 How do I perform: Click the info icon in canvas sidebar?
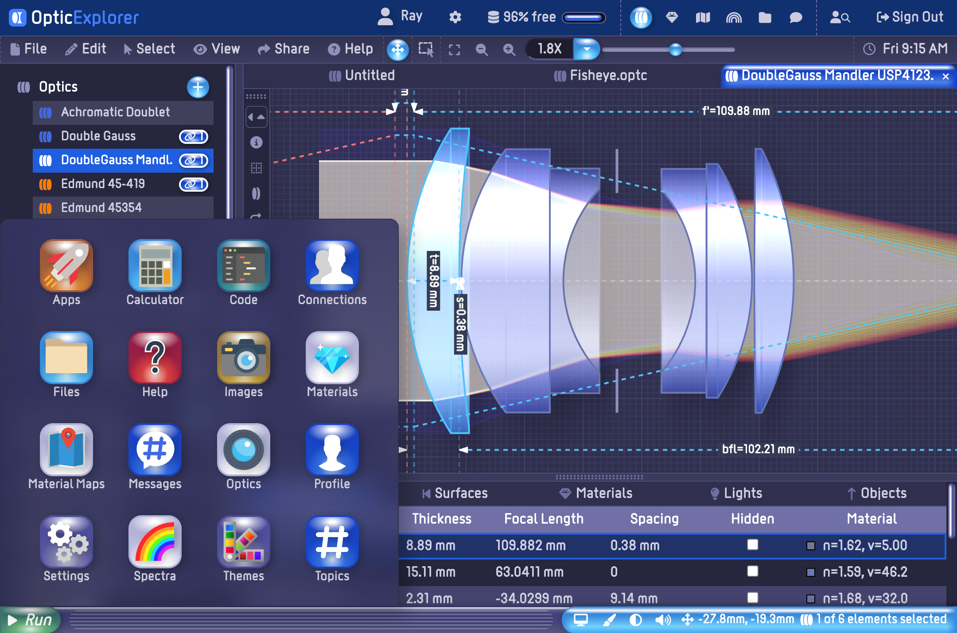pos(256,143)
